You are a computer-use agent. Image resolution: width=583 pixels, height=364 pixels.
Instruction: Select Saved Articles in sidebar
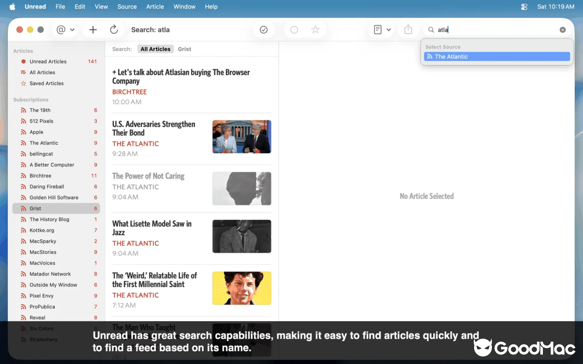tap(56, 83)
